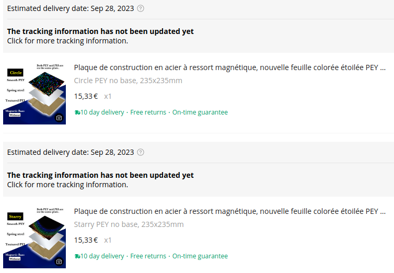Click the camera icon on the Starry thumbnail

coord(59,261)
